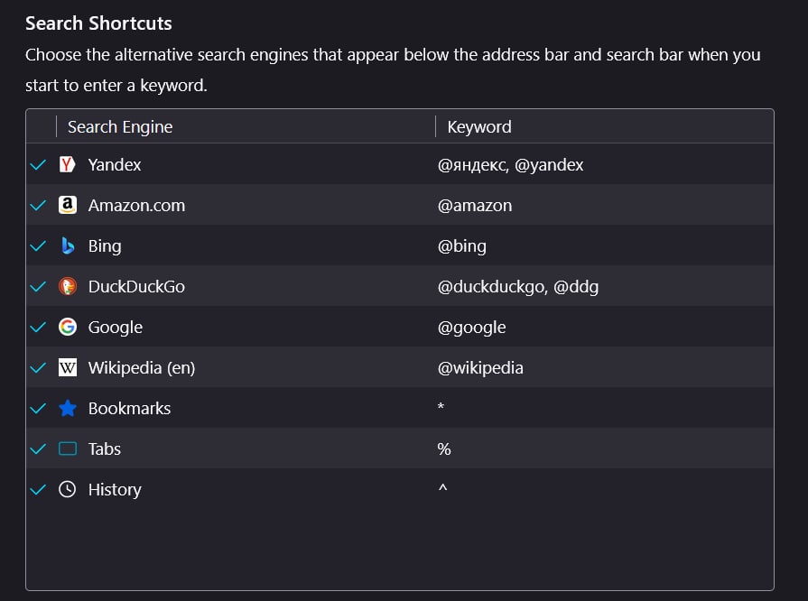This screenshot has height=601, width=808.
Task: Click the Tabs rectangle icon
Action: pyautogui.click(x=68, y=448)
